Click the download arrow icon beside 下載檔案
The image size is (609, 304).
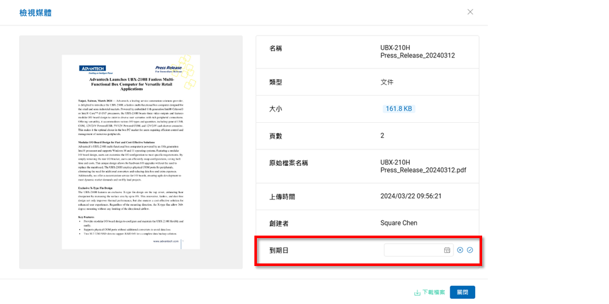[417, 293]
